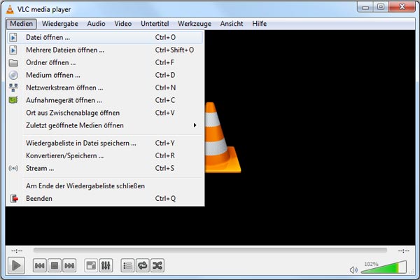This screenshot has height=280, width=420.
Task: Choose Ort aus Zwischenablage öffnen
Action: (x=105, y=113)
